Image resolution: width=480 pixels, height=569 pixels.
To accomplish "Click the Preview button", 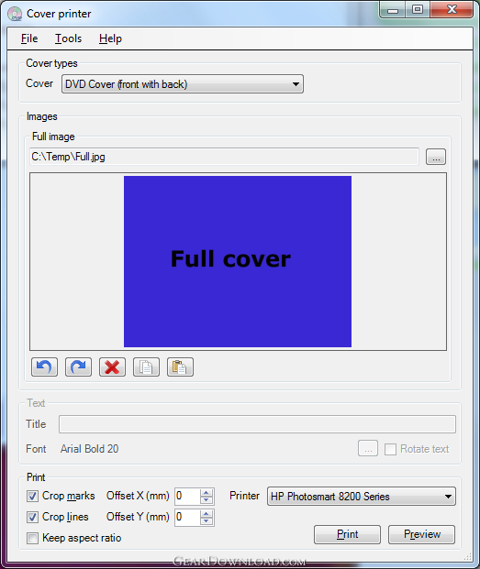I will pyautogui.click(x=422, y=534).
